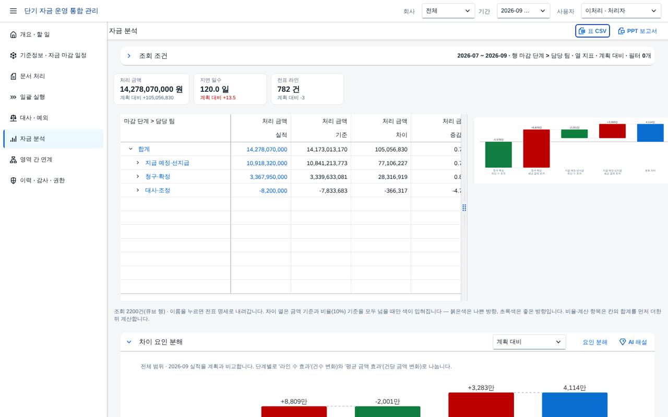The width and height of the screenshot is (668, 417).
Task: Go to 개요 · 할 일 menu
Action: click(53, 34)
